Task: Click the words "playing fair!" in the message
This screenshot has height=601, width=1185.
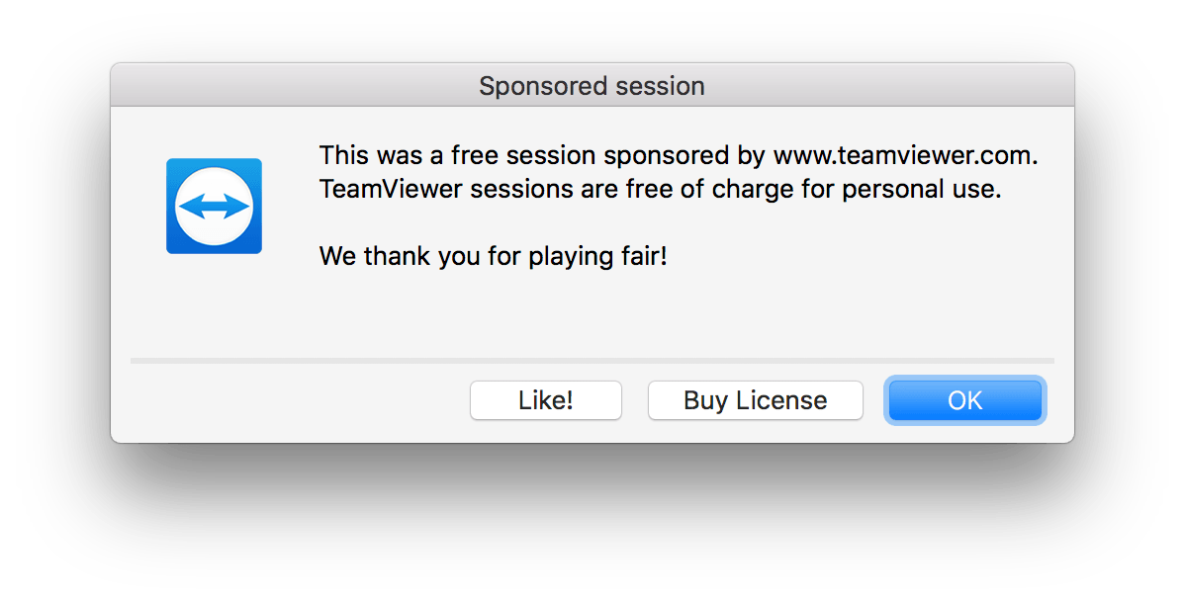Action: pos(597,257)
